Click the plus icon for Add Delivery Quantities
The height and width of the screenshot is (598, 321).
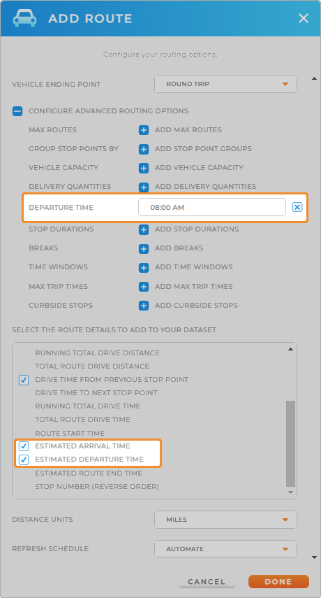(143, 187)
